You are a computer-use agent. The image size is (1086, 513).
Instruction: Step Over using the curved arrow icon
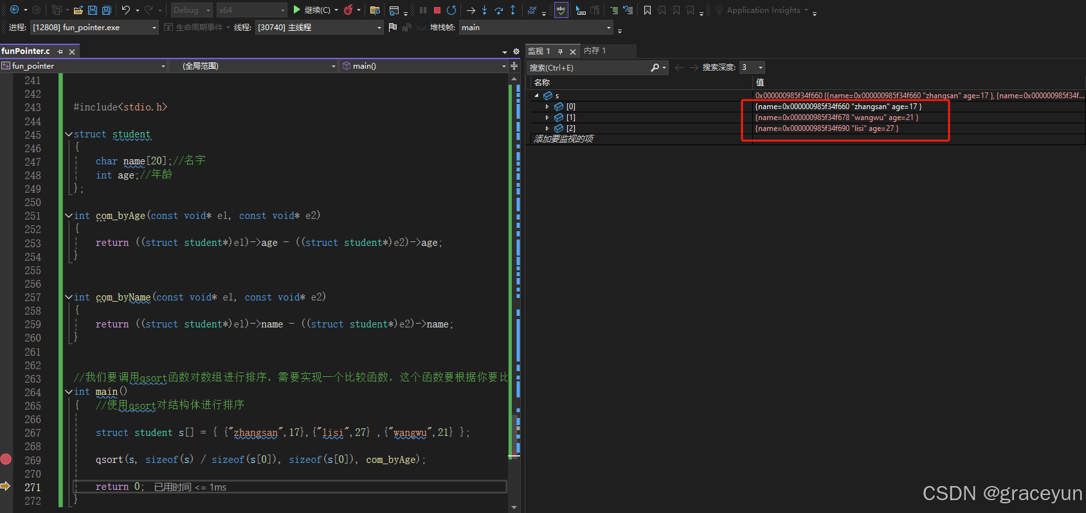point(498,10)
